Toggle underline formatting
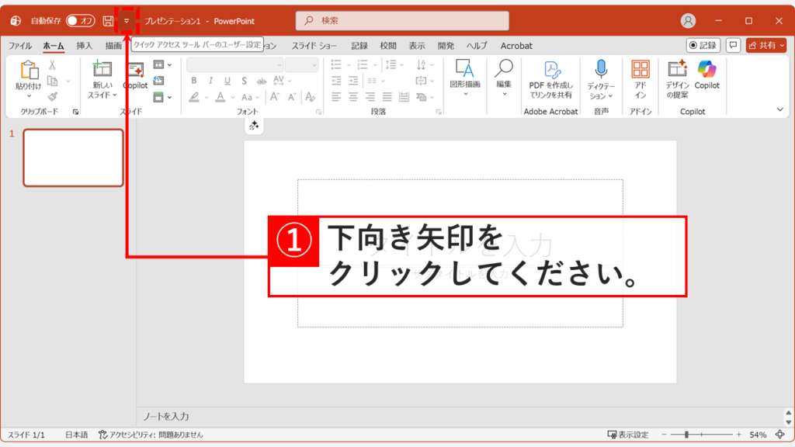 [x=227, y=80]
